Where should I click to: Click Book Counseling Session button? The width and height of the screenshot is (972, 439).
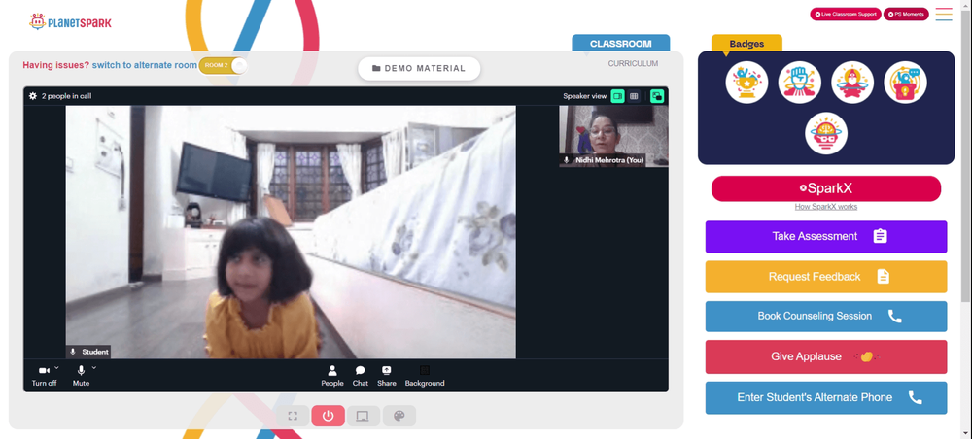pos(825,317)
